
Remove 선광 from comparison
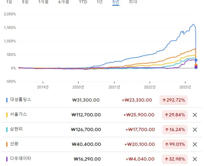coord(195,144)
